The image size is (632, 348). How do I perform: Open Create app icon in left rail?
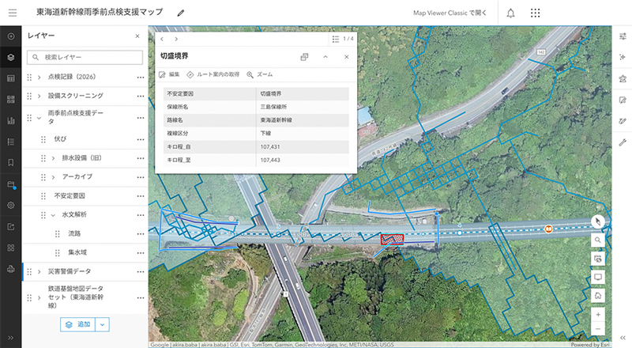pos(11,248)
